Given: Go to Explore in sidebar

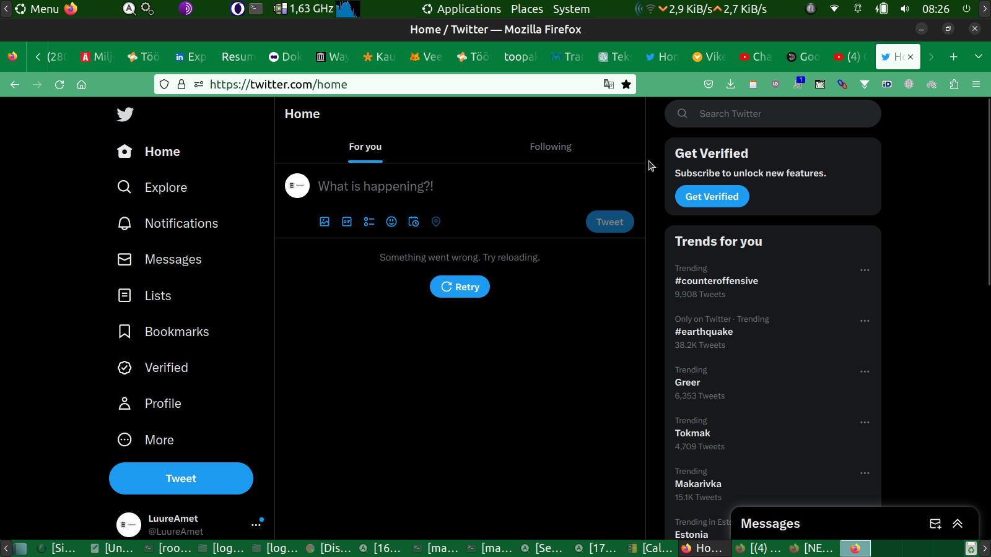Looking at the screenshot, I should point(152,188).
